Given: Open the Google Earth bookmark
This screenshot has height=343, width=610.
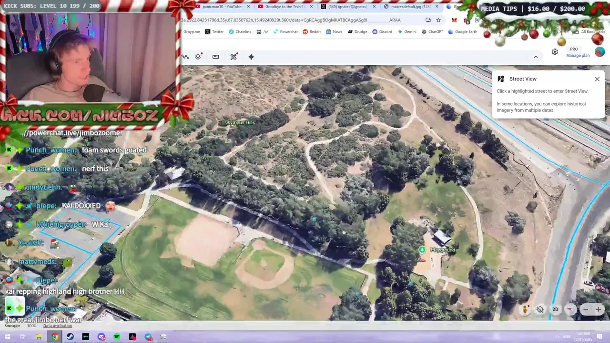Looking at the screenshot, I should 463,32.
